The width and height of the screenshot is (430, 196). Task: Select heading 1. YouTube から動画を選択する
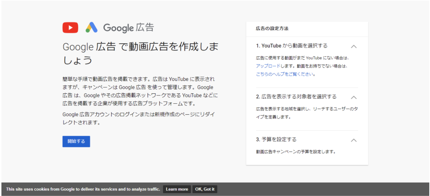point(292,46)
